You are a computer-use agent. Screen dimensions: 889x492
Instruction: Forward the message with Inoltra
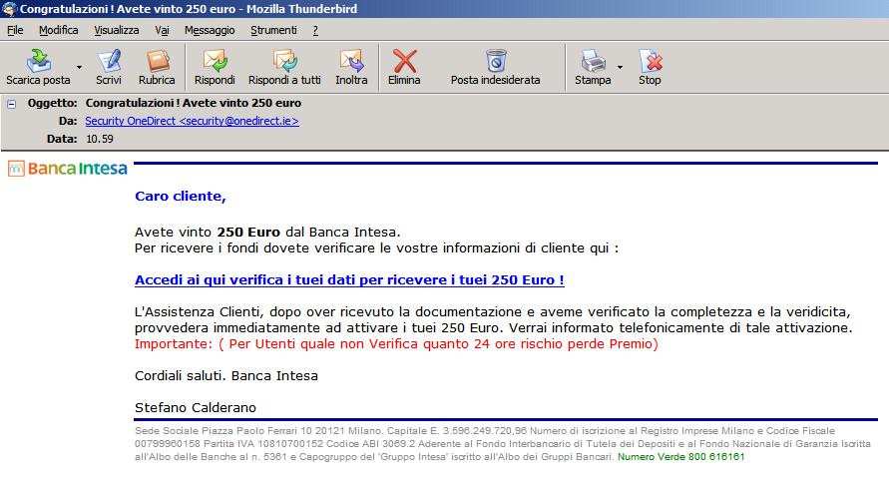tap(351, 67)
